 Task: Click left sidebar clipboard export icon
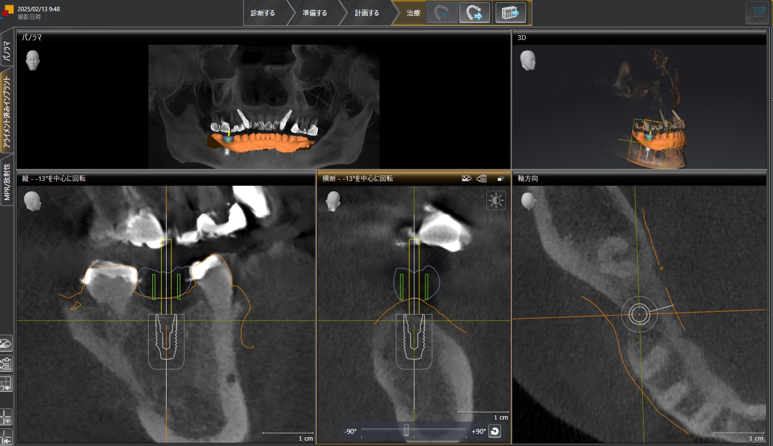(x=6, y=364)
